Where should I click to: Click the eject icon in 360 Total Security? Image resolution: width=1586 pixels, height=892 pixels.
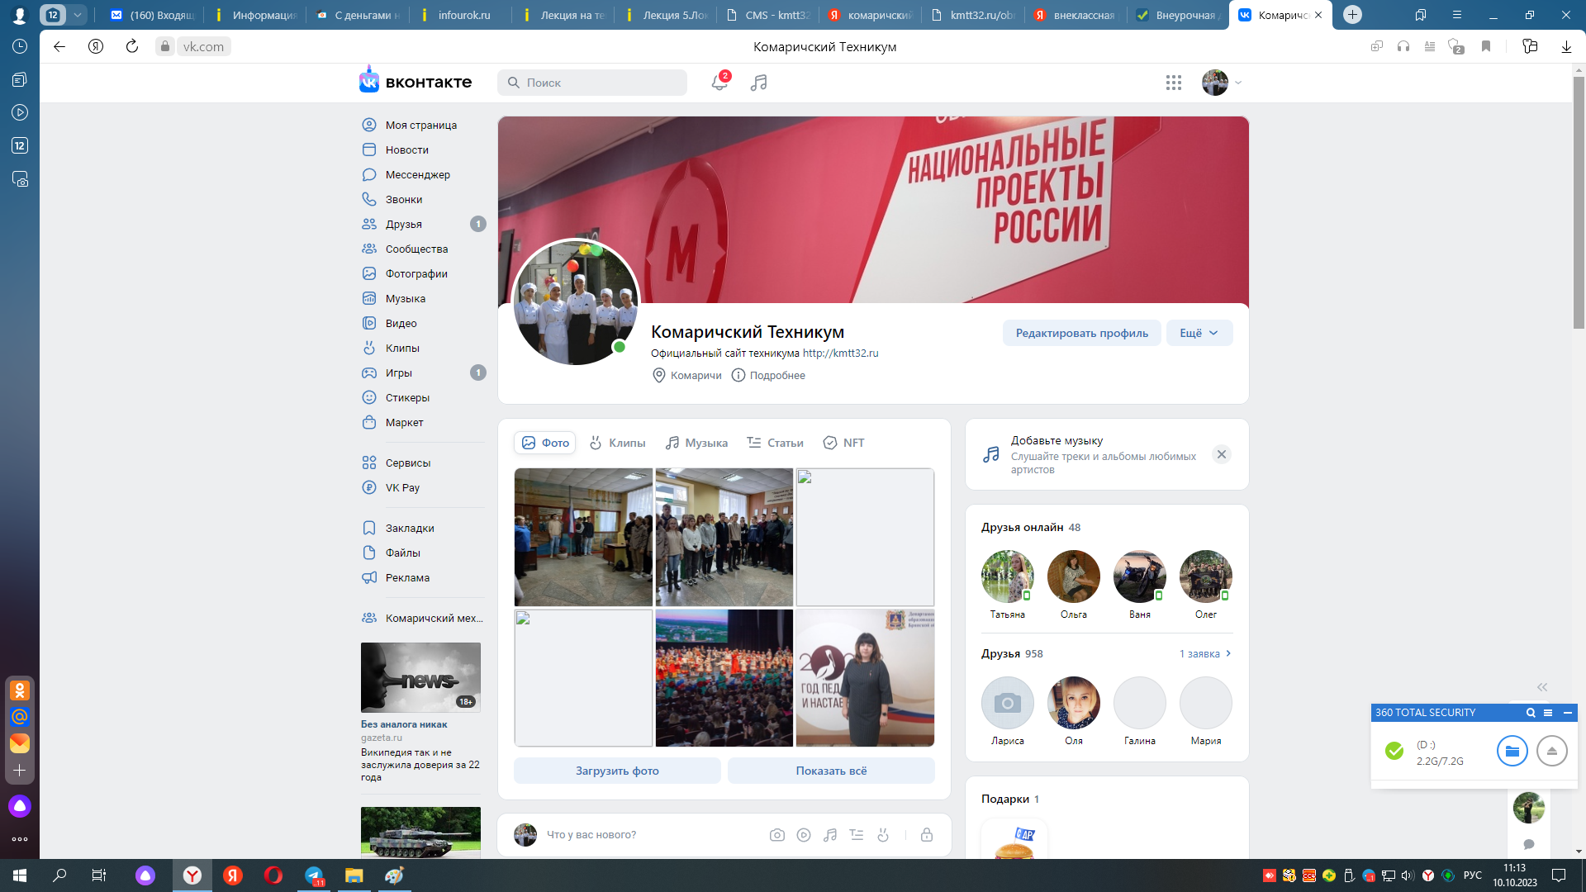point(1552,751)
